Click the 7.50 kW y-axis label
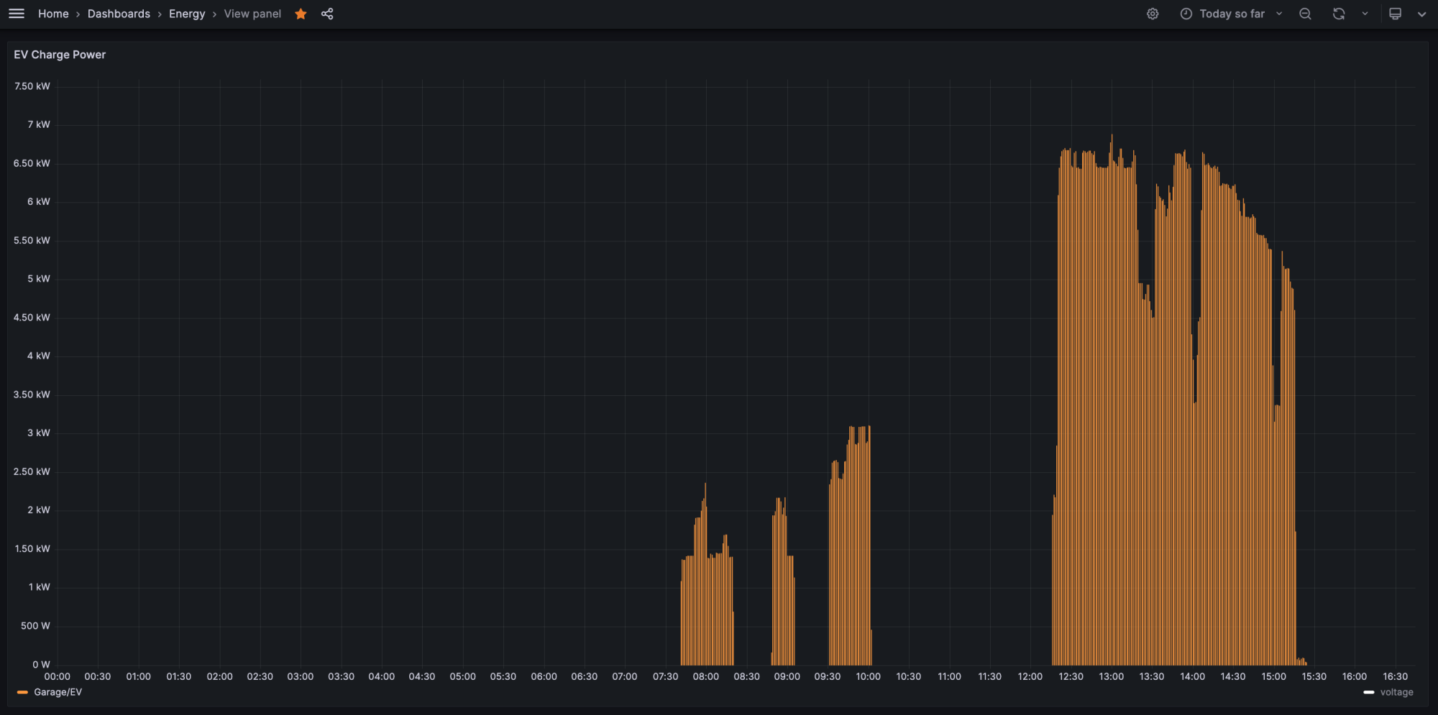1438x715 pixels. (x=32, y=86)
